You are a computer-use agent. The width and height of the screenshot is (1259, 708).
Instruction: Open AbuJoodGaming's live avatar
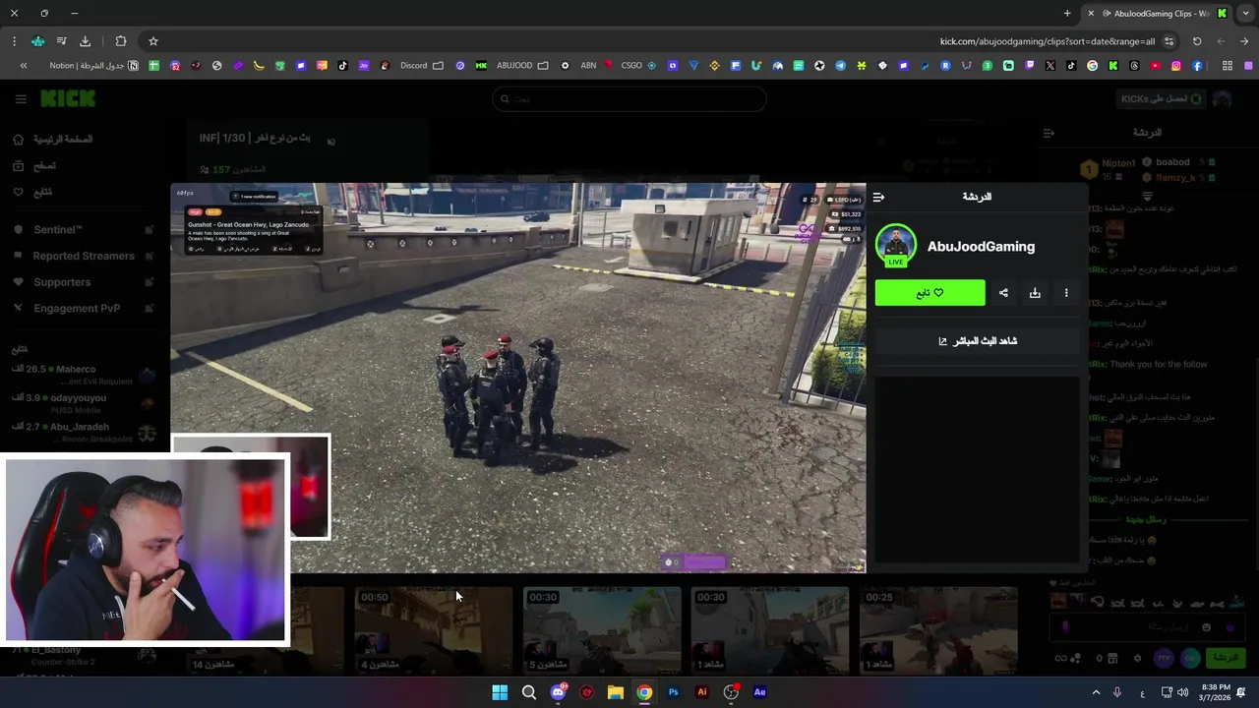pyautogui.click(x=895, y=246)
